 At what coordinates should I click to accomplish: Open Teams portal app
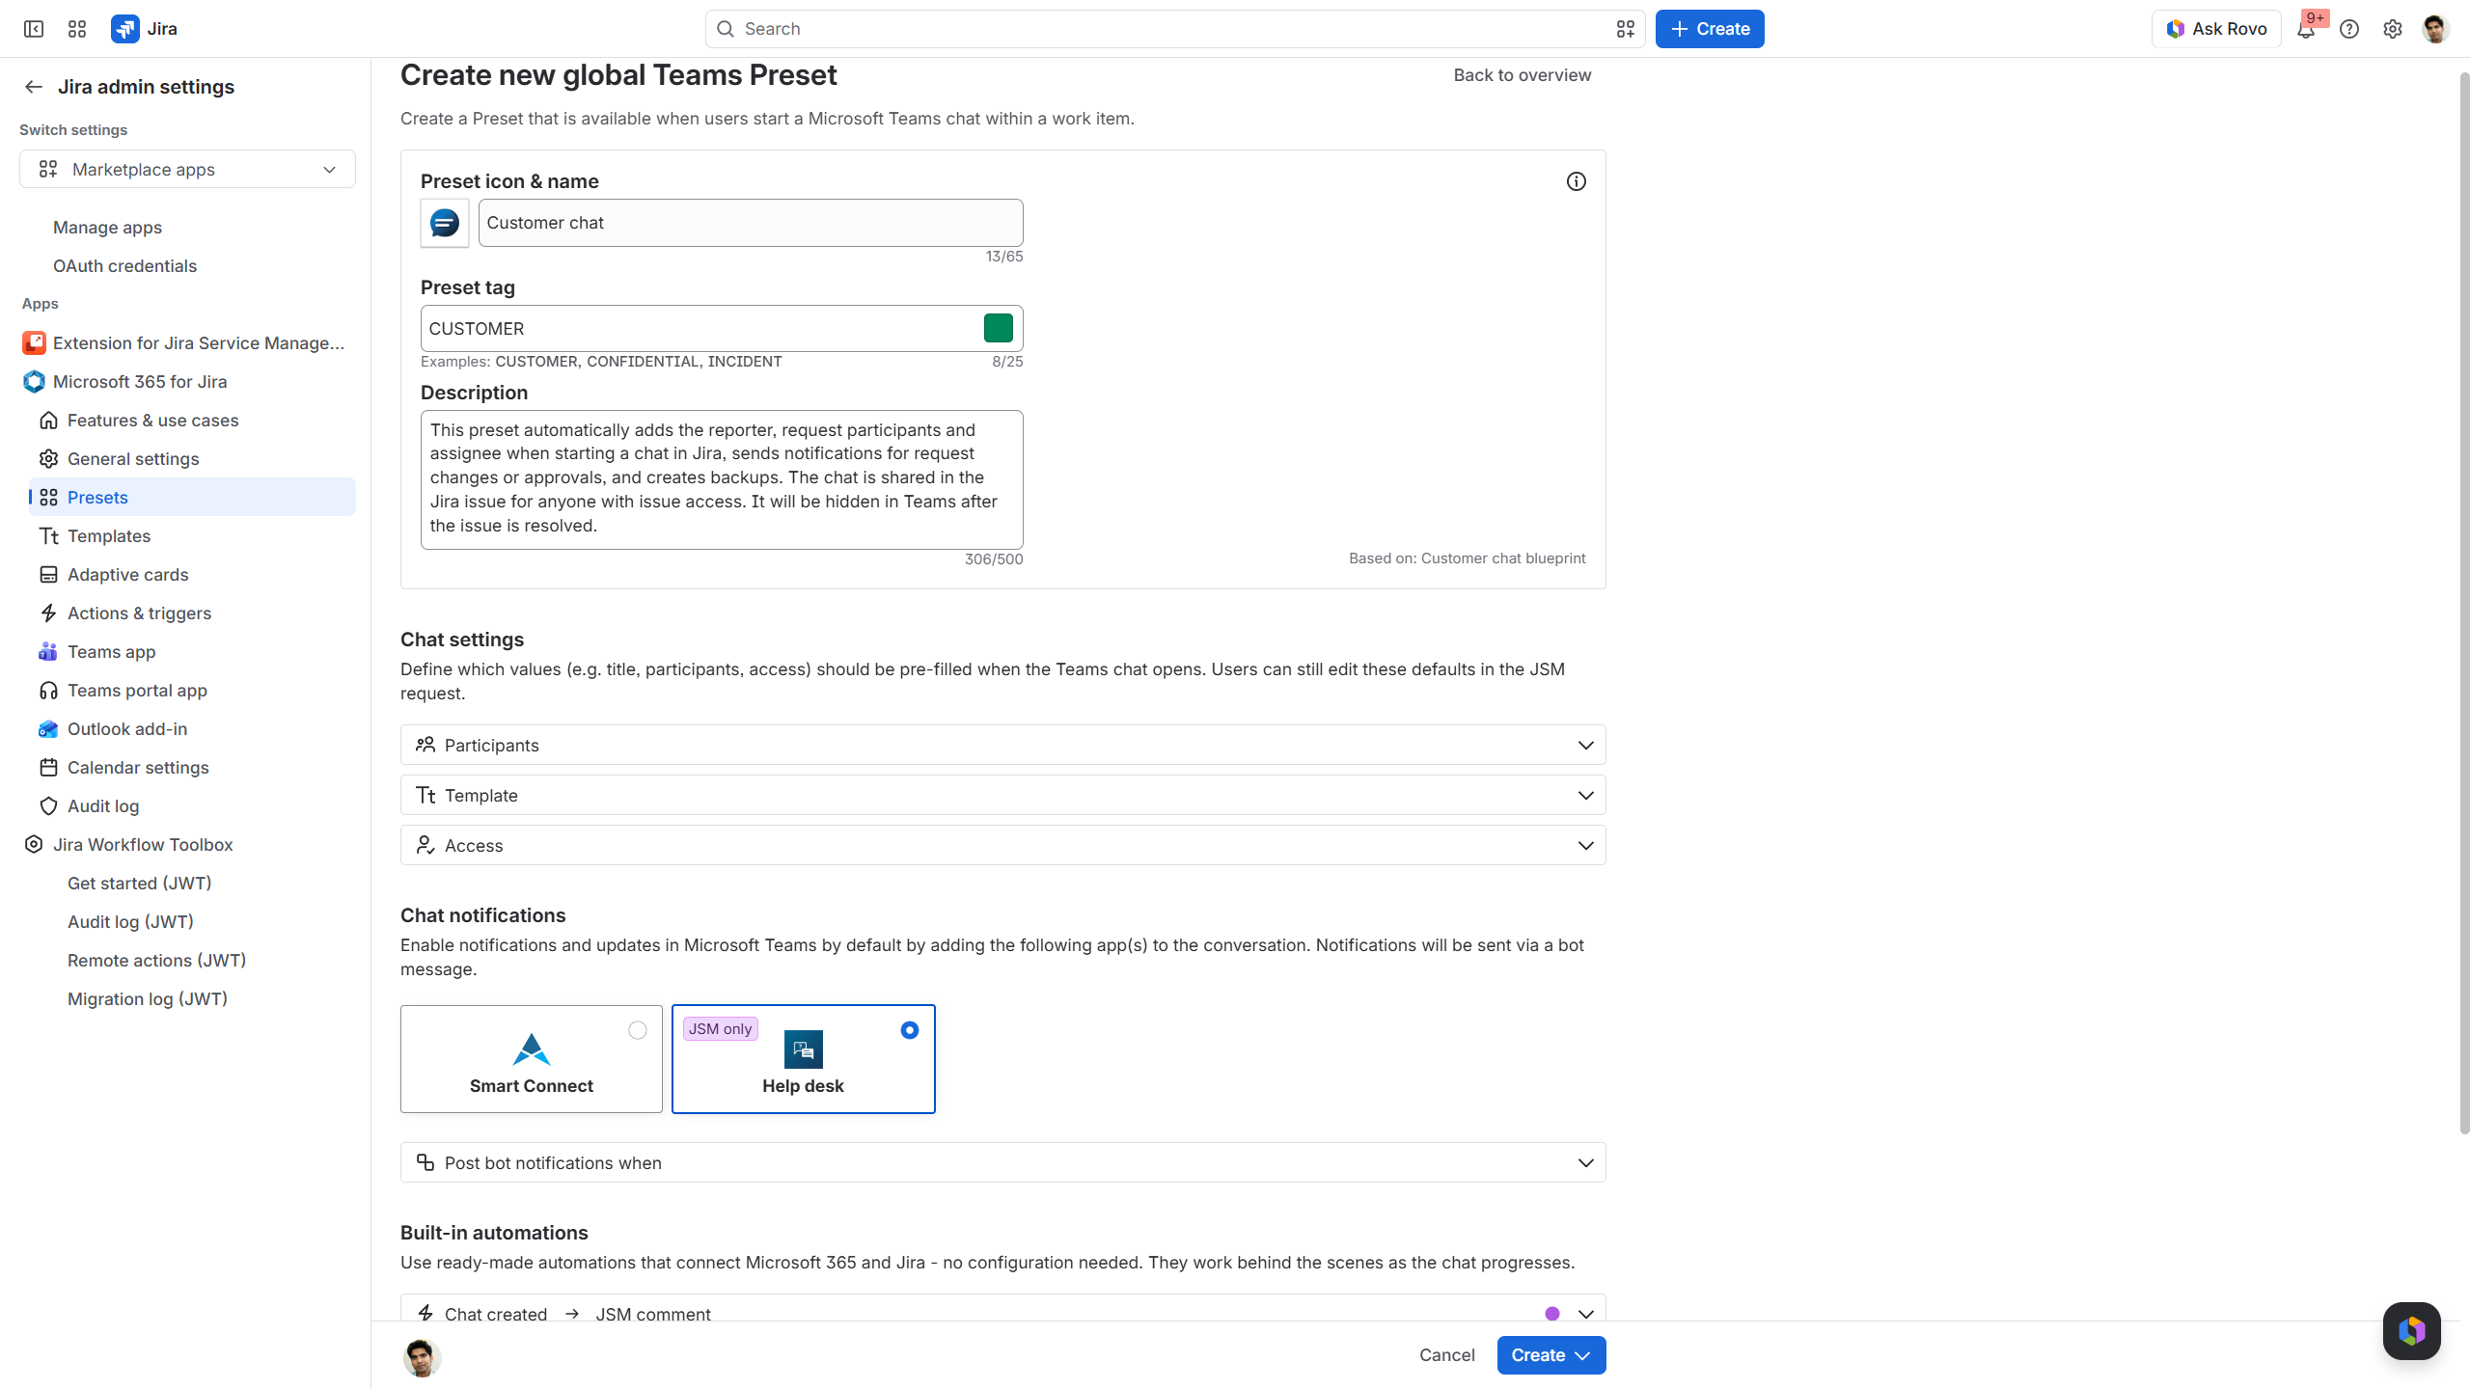coord(192,690)
